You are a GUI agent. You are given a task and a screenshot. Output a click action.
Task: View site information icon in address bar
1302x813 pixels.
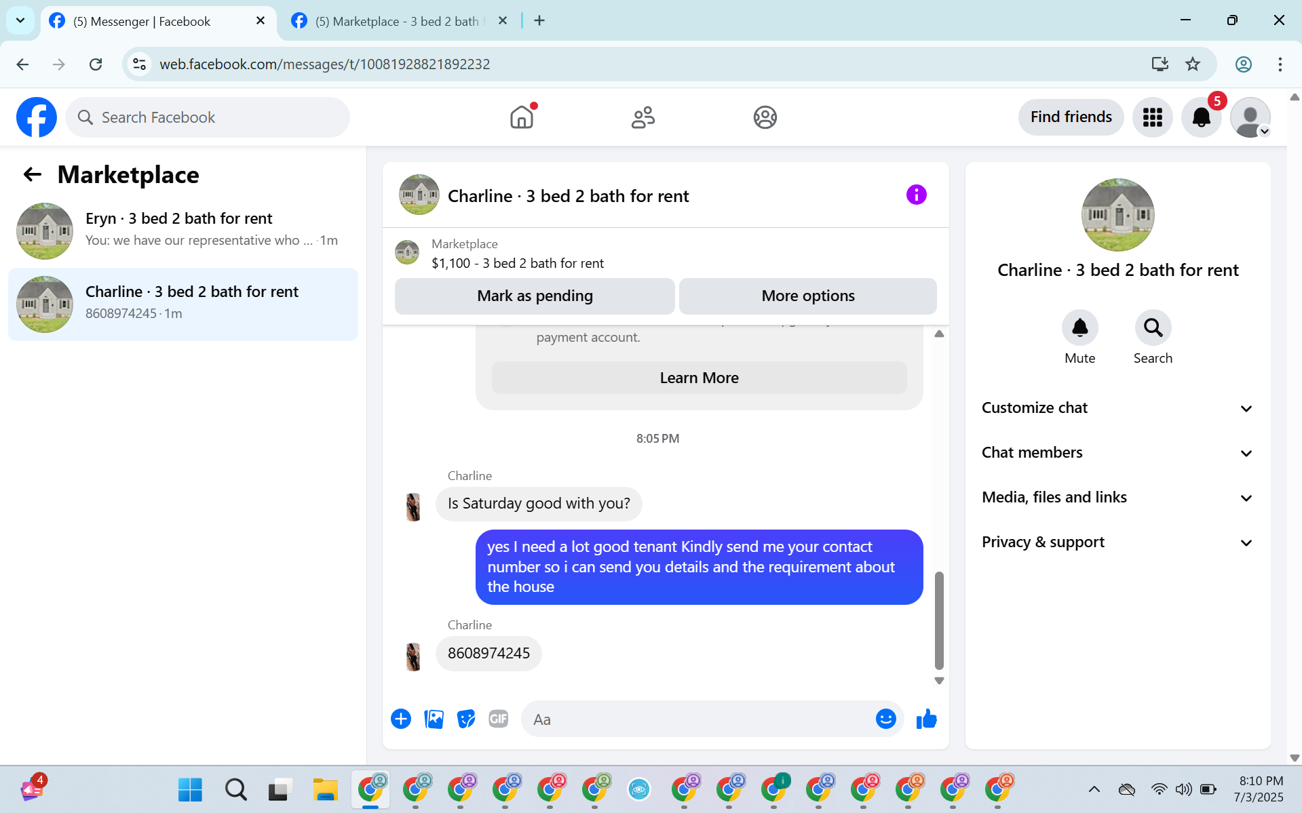[x=140, y=64]
